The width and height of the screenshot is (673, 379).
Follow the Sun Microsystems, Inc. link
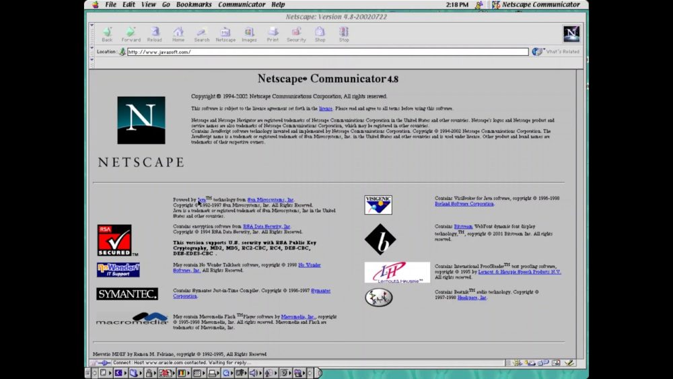pos(271,200)
